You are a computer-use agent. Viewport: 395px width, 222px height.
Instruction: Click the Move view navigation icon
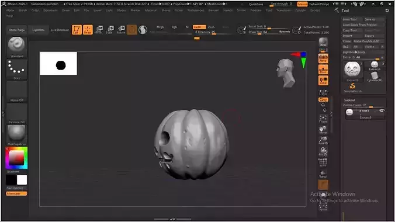pyautogui.click(x=323, y=130)
